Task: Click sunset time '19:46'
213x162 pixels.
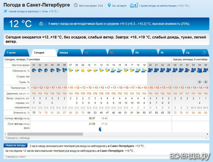Action: click(x=104, y=118)
